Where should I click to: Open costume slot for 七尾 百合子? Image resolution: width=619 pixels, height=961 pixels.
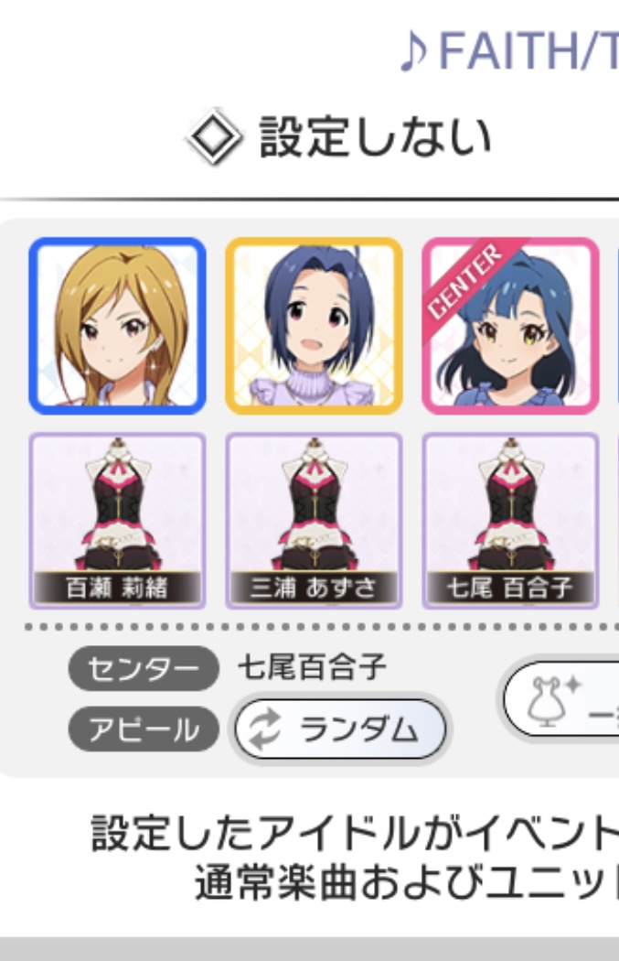[x=510, y=521]
